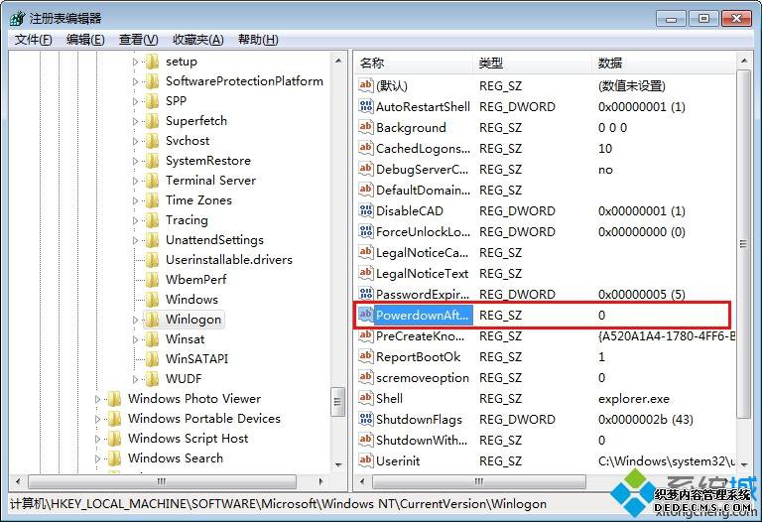Viewport: 762px width, 522px height.
Task: Expand the Svchost key node
Action: click(136, 141)
